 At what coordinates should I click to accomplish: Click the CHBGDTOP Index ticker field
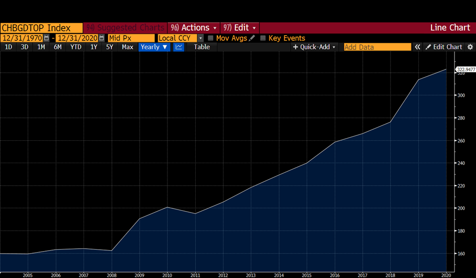tap(41, 28)
